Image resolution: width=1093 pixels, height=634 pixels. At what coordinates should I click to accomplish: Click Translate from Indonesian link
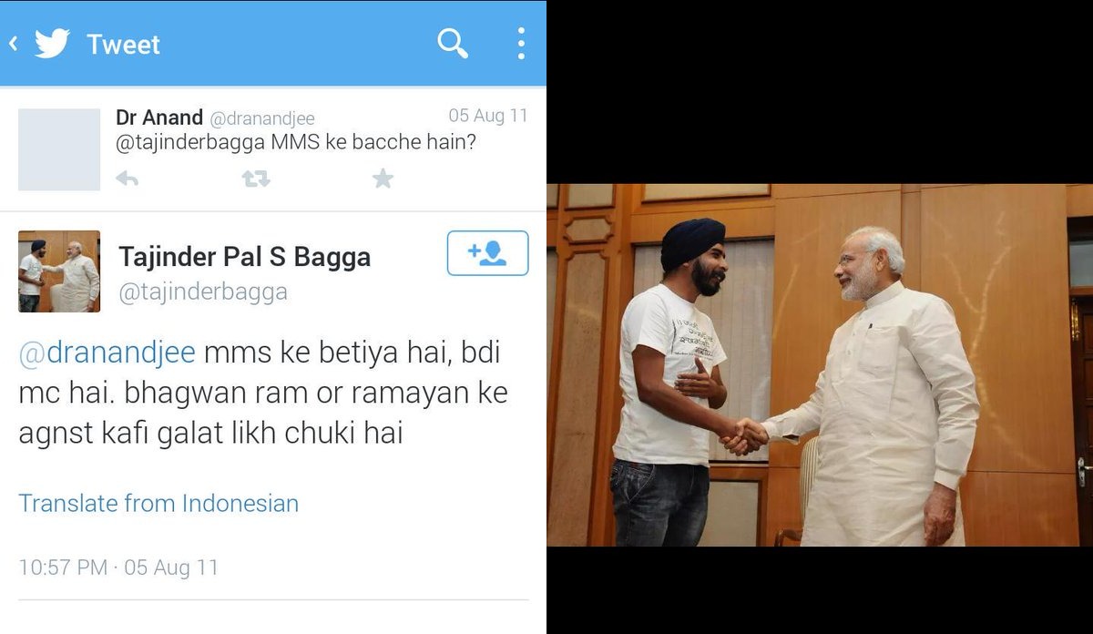click(158, 503)
